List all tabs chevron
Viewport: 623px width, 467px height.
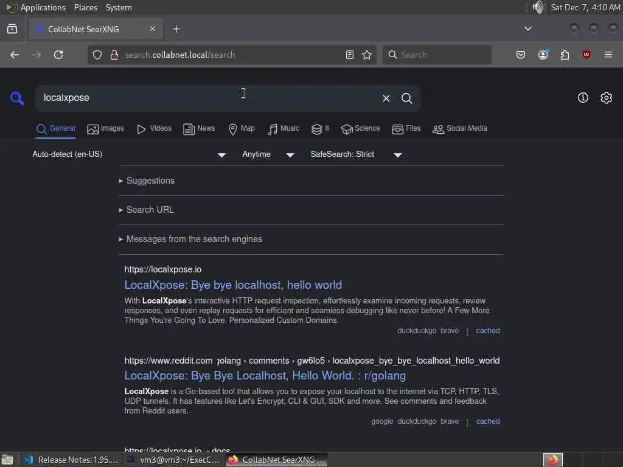pyautogui.click(x=528, y=29)
